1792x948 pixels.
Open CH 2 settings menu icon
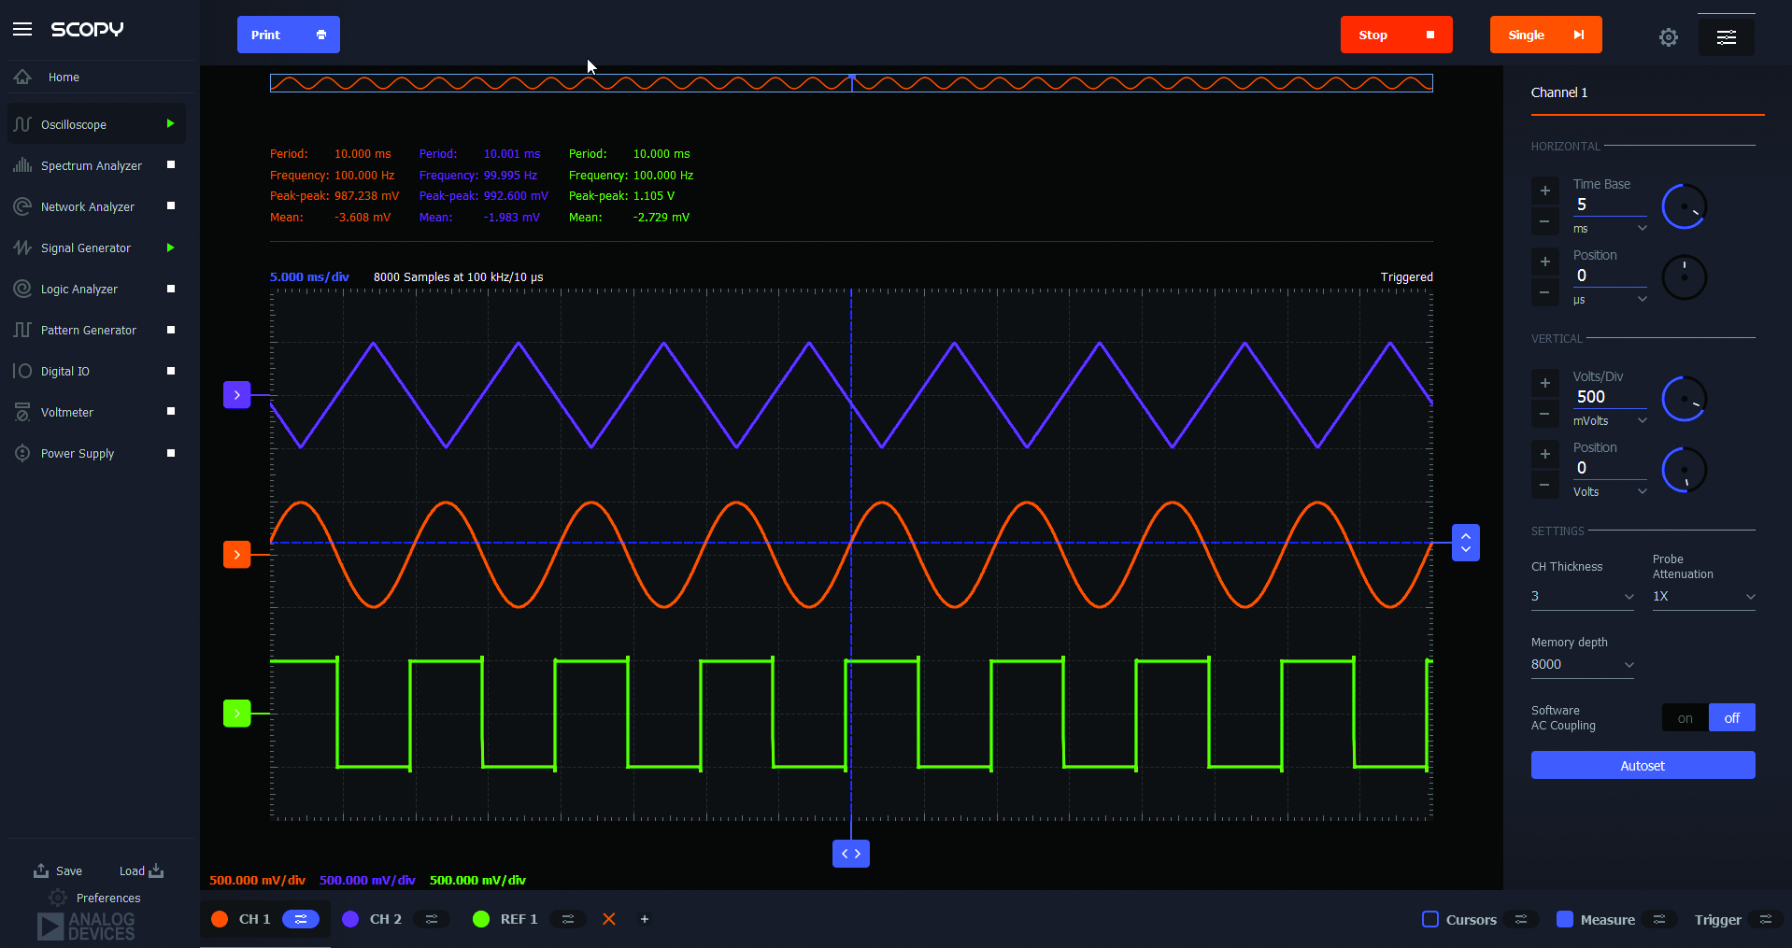point(431,919)
